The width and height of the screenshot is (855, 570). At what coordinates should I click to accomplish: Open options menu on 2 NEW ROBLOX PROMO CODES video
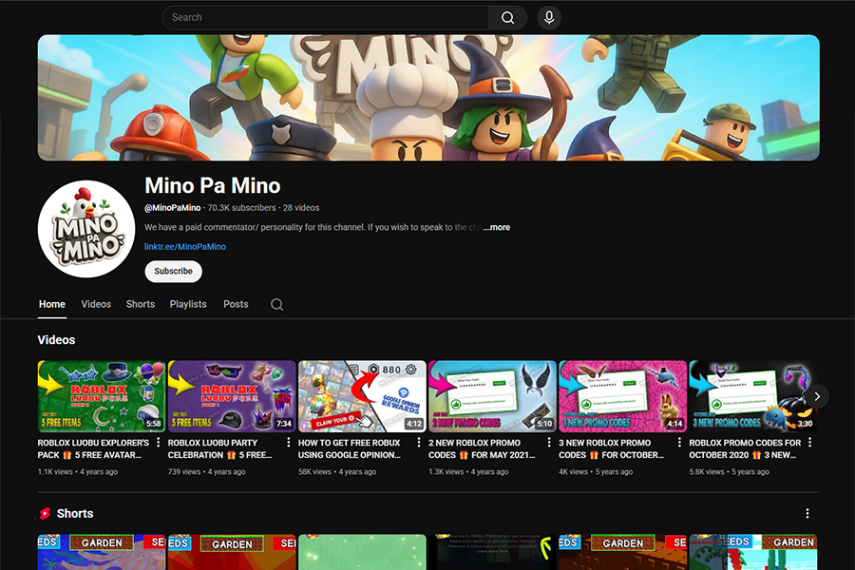pos(549,442)
